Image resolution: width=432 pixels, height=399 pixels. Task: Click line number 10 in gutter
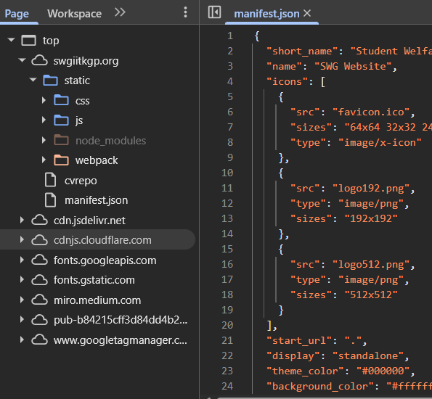227,173
